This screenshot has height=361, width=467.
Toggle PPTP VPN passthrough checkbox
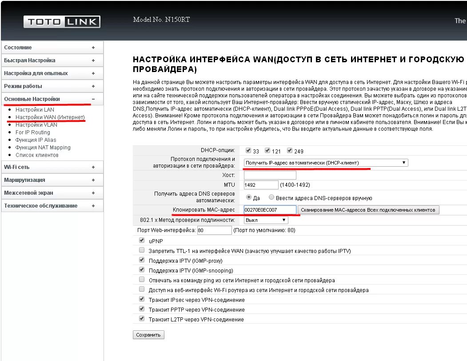point(142,309)
